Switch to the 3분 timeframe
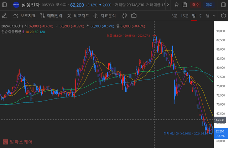 point(174,16)
